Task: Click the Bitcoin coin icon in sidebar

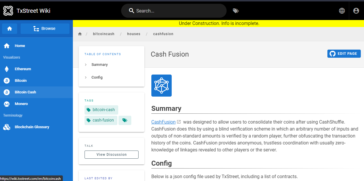Action: 7,81
